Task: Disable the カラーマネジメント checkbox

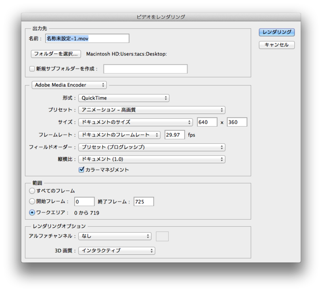Action: (x=82, y=170)
